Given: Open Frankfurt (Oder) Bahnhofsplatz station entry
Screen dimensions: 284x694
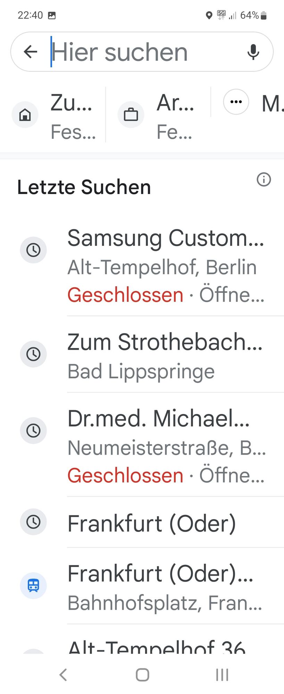Looking at the screenshot, I should pos(142,586).
